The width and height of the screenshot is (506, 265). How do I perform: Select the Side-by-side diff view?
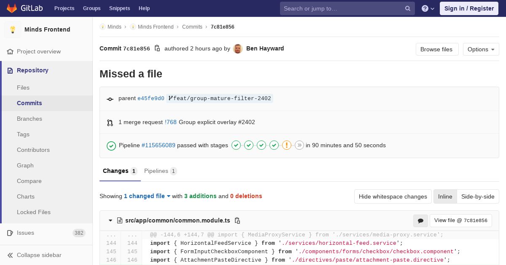click(x=478, y=196)
